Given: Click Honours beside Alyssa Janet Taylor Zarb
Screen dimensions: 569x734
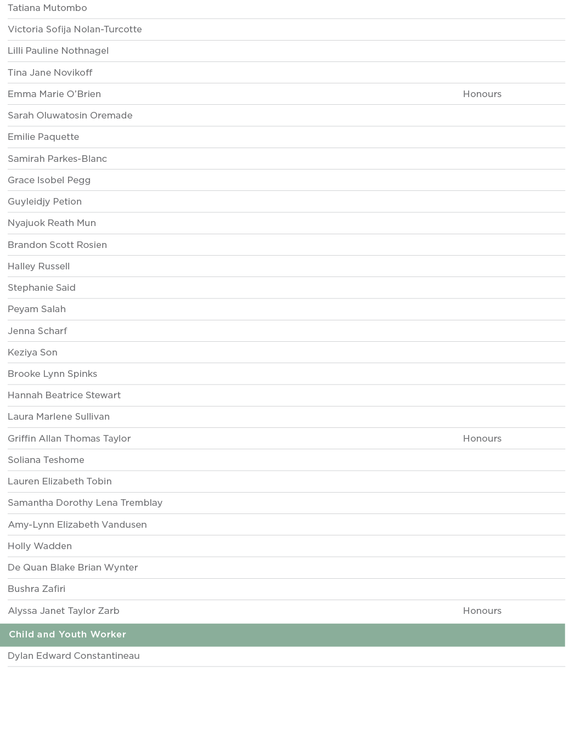Looking at the screenshot, I should click(482, 611).
